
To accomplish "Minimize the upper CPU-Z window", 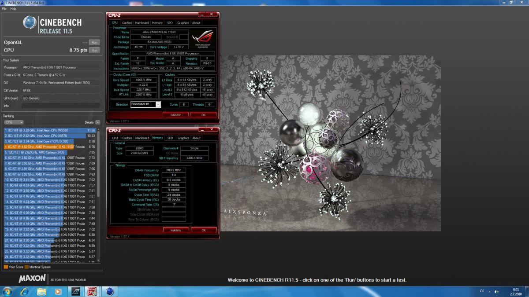I will point(201,15).
